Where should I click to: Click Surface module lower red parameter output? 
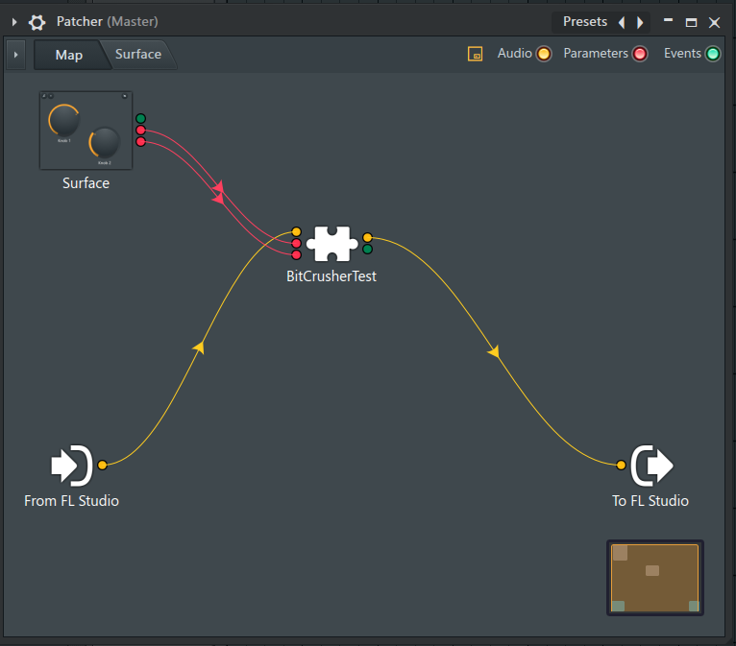tap(141, 141)
